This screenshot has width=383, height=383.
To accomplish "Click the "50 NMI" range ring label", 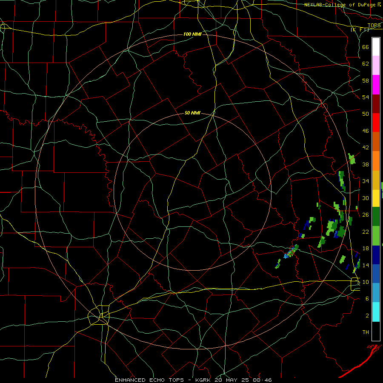I will click(192, 113).
